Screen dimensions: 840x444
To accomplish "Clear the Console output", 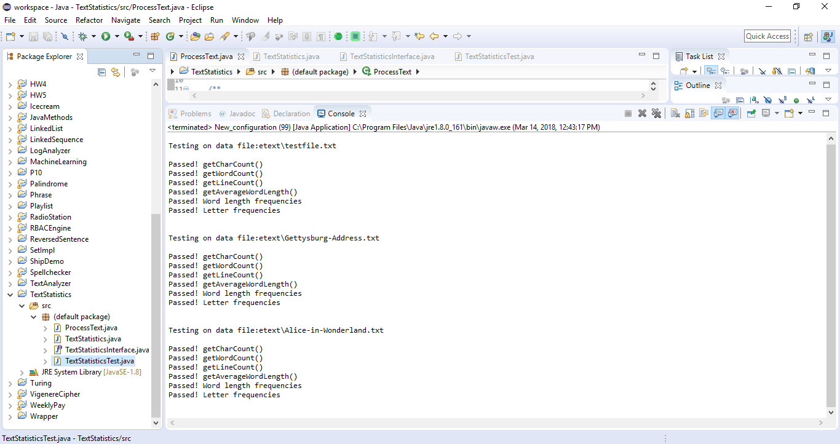I will click(x=675, y=113).
